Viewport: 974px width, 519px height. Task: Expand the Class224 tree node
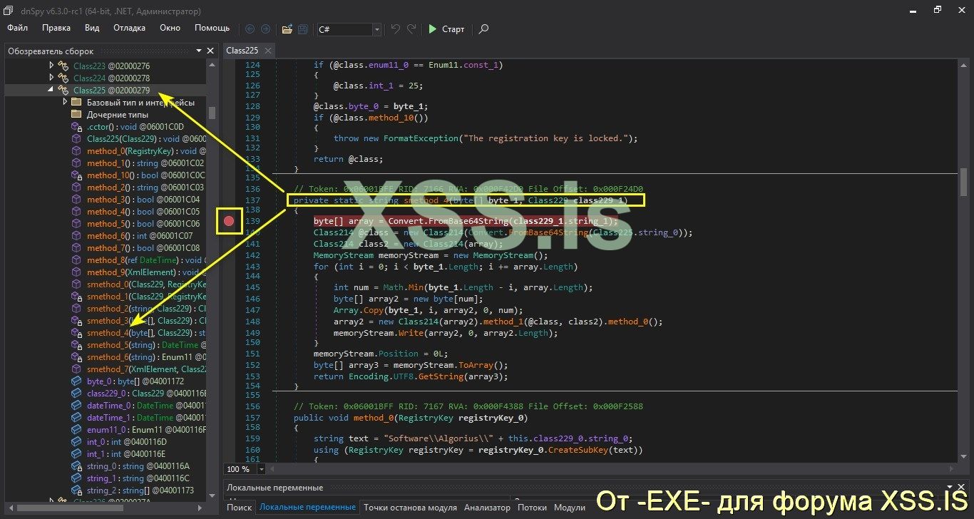tap(51, 78)
